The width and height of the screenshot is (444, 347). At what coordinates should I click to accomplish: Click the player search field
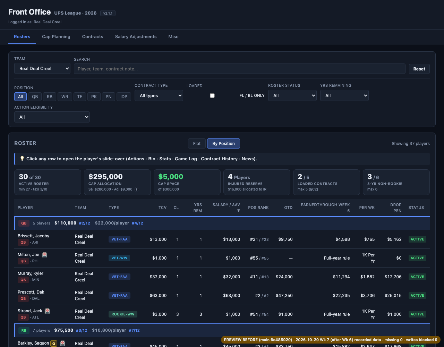coord(240,69)
